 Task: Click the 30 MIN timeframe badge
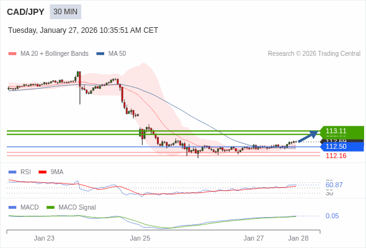tap(65, 12)
